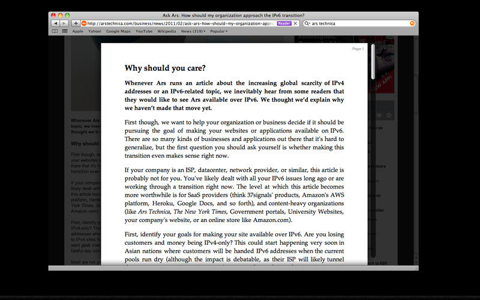Show all bookmarks book icon
Image resolution: width=480 pixels, height=300 pixels.
(x=55, y=31)
